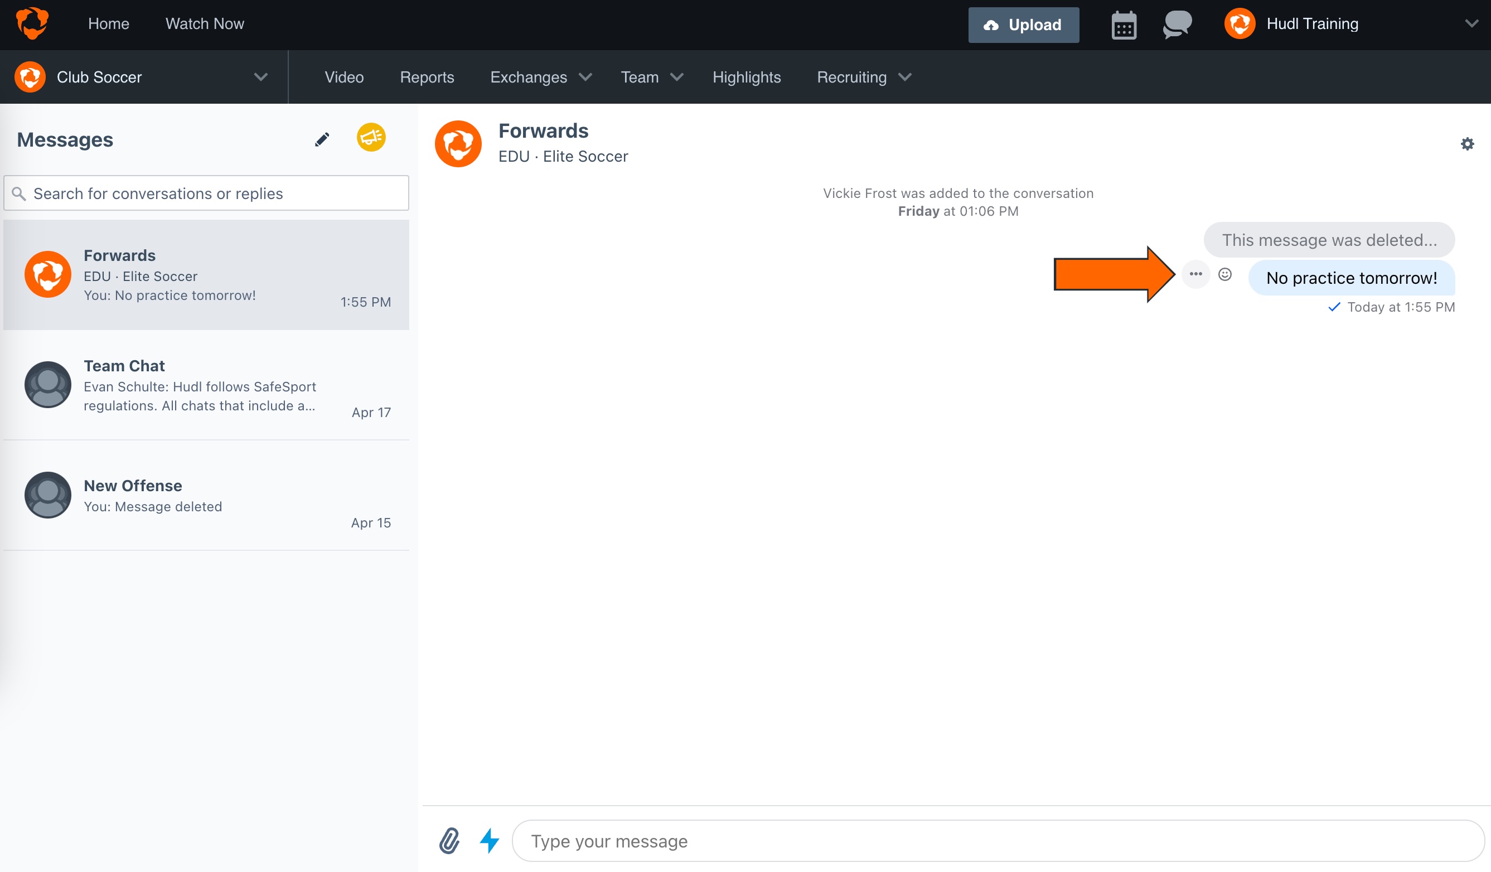The height and width of the screenshot is (872, 1491).
Task: Expand the Club Soccer team selector
Action: [260, 77]
